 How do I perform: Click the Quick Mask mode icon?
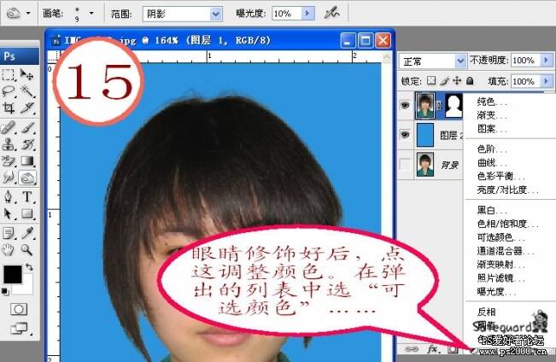click(x=18, y=308)
